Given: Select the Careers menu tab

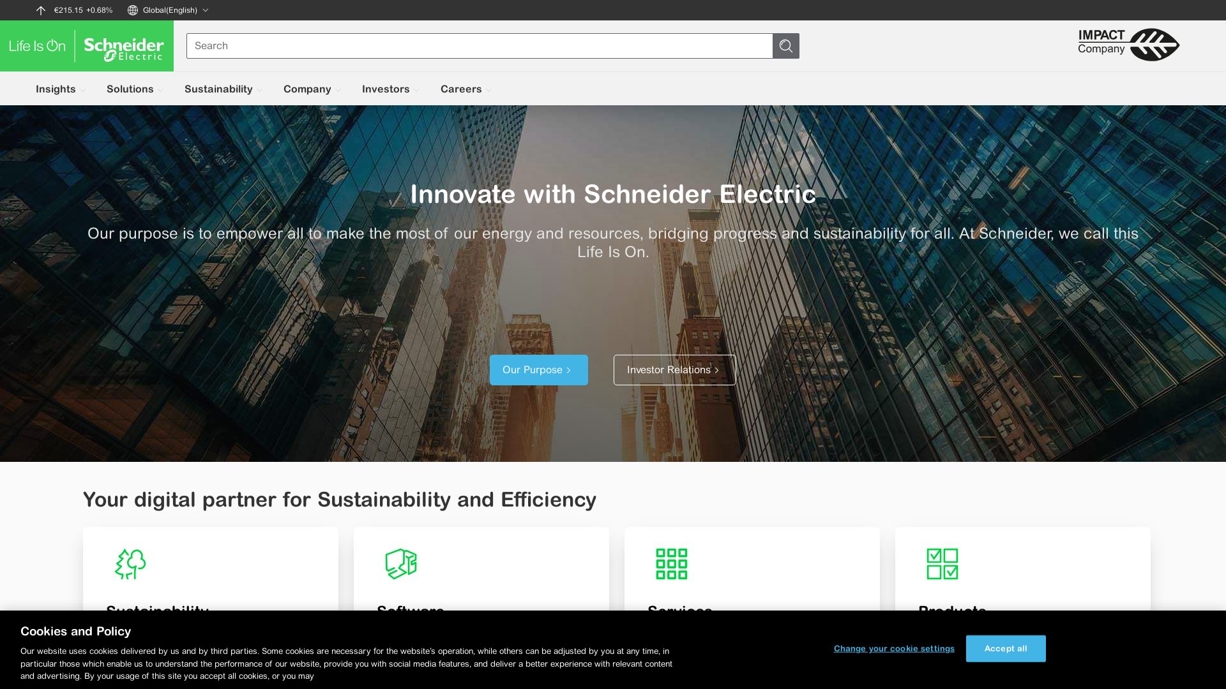Looking at the screenshot, I should click(x=462, y=88).
